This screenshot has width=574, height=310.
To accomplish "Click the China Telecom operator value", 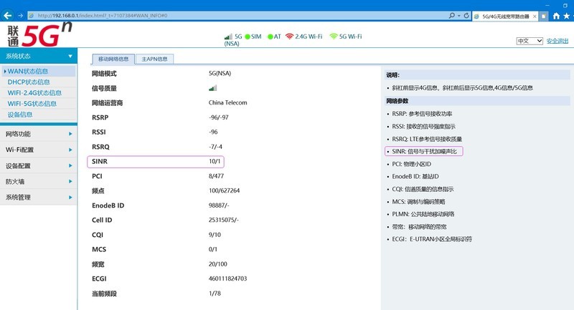I will (227, 102).
